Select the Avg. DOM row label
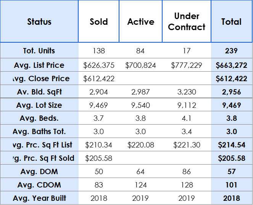The width and height of the screenshot is (253, 205). click(39, 171)
